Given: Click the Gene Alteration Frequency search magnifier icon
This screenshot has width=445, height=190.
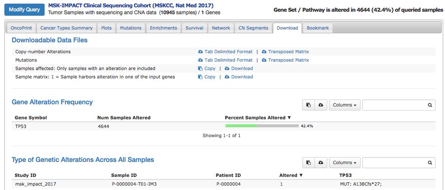Looking at the screenshot, I should [x=430, y=105].
